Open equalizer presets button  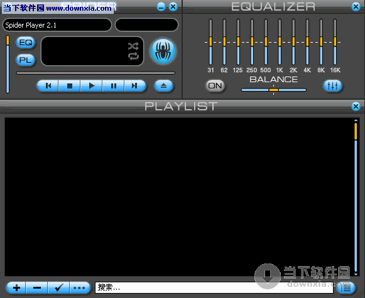(332, 86)
